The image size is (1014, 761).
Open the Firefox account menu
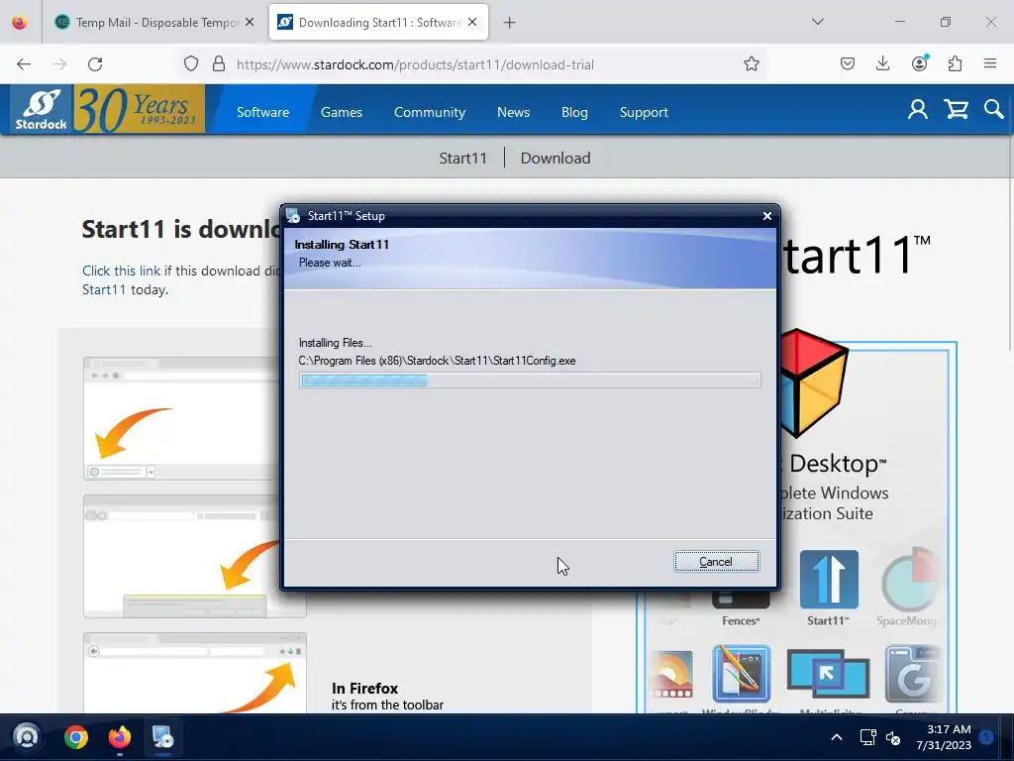919,64
